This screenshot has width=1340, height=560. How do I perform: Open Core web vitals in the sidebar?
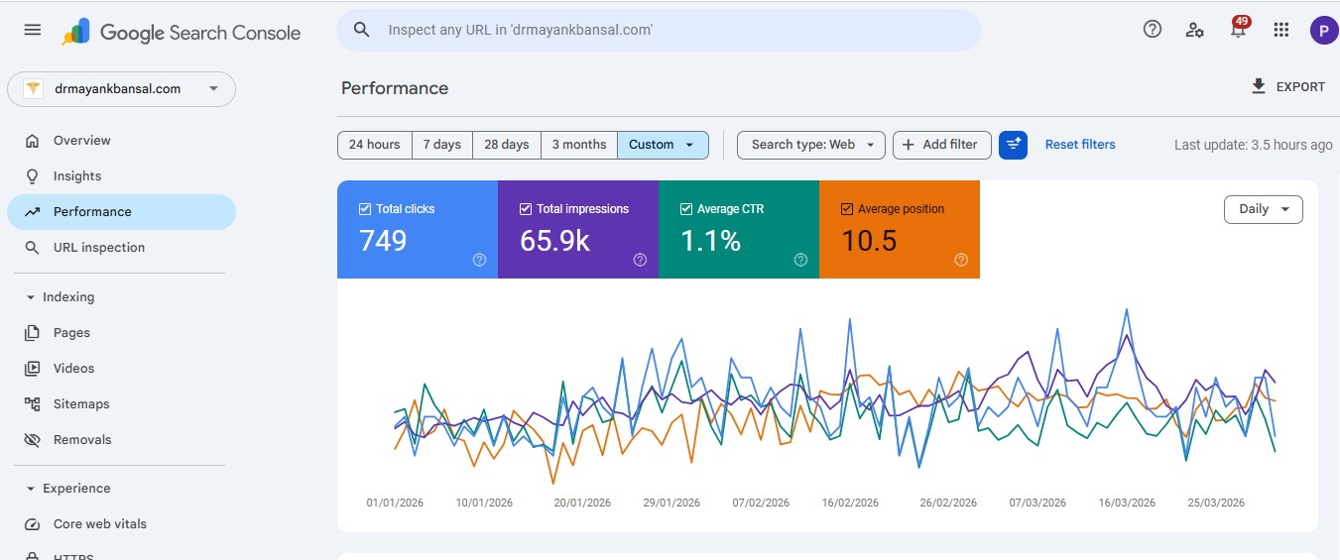tap(121, 524)
